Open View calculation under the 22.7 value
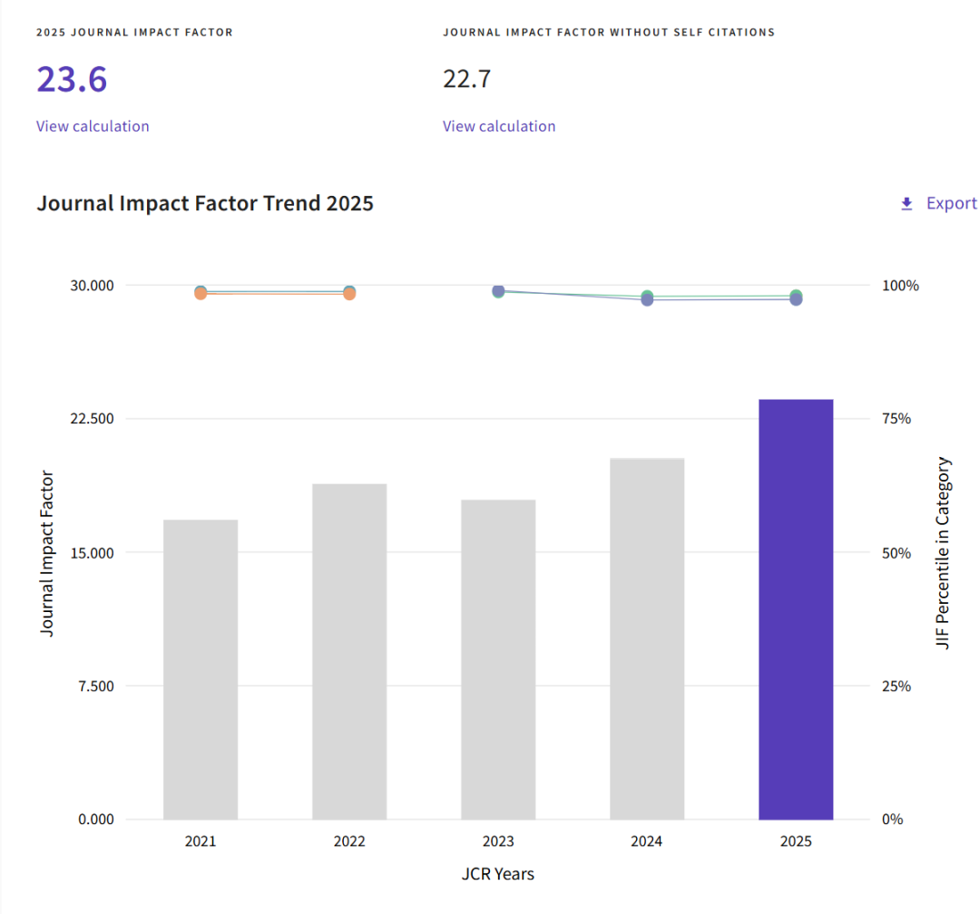 499,126
